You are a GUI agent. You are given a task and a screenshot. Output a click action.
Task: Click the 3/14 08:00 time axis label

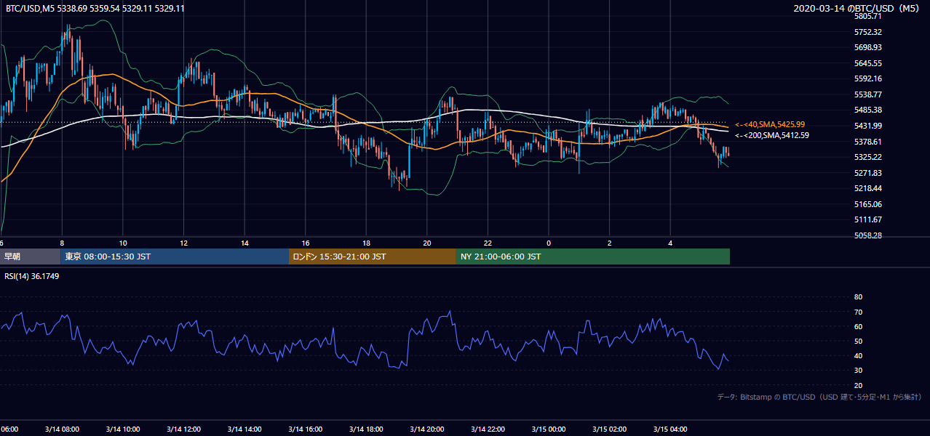[62, 429]
